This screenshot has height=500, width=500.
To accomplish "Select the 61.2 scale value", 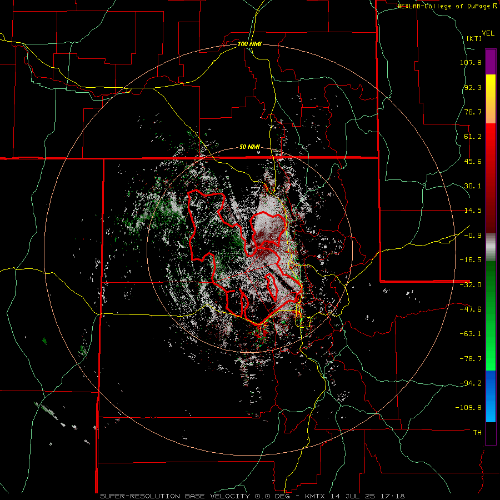I will click(x=473, y=137).
